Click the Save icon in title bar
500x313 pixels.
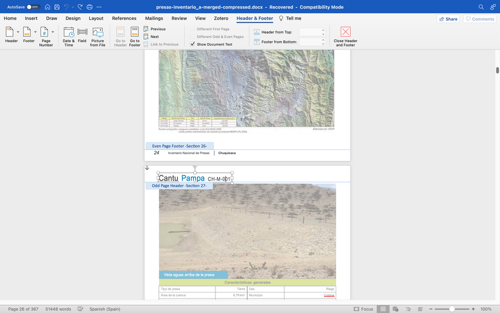click(57, 7)
